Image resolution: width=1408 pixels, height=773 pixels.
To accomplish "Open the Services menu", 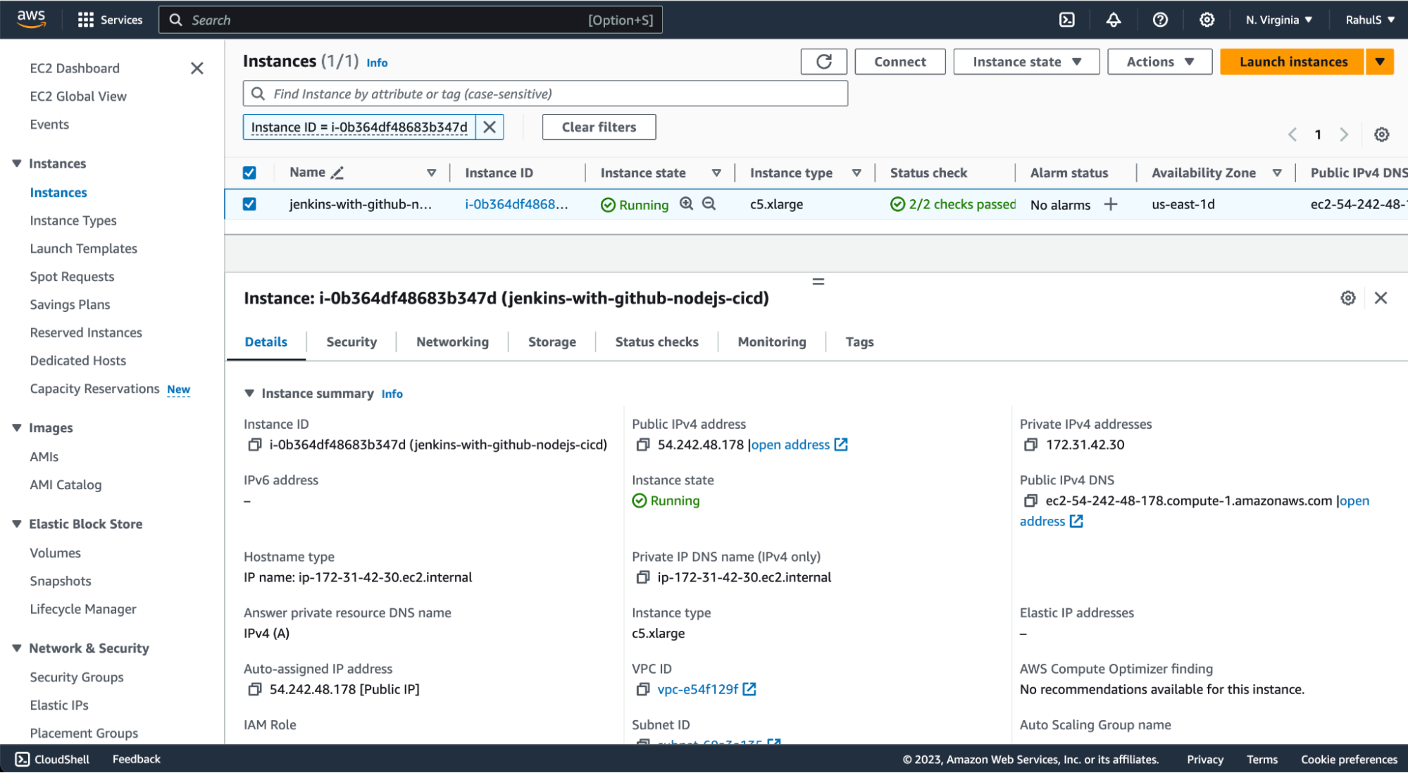I will (110, 19).
